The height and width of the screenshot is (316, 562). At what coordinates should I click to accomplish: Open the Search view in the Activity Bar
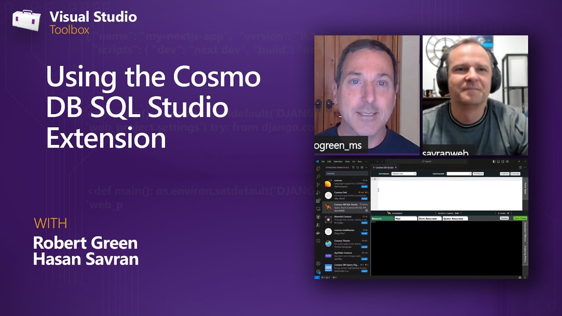pyautogui.click(x=318, y=176)
